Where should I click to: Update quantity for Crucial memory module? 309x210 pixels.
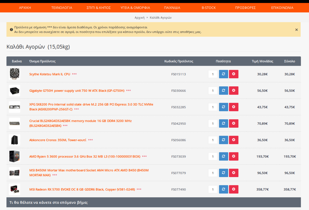223,123
